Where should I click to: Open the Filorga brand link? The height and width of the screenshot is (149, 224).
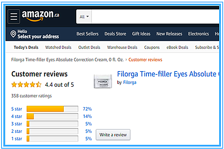(x=130, y=82)
